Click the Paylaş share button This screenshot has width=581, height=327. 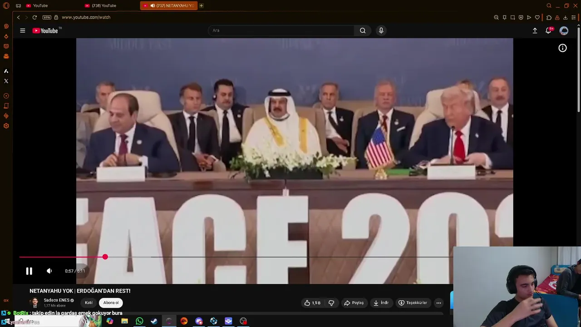(354, 303)
